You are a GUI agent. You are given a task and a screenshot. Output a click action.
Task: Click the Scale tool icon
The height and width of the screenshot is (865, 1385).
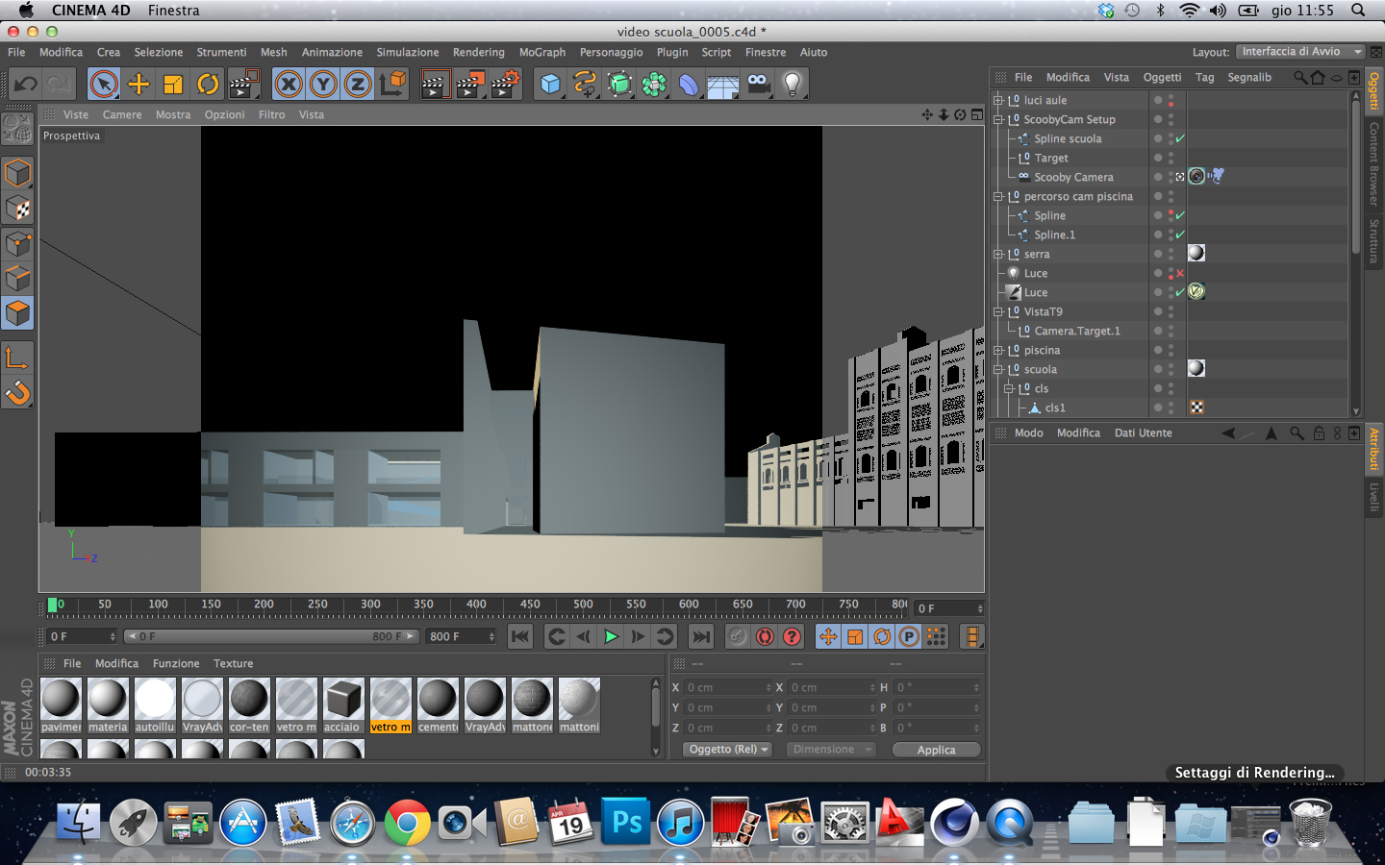click(173, 85)
